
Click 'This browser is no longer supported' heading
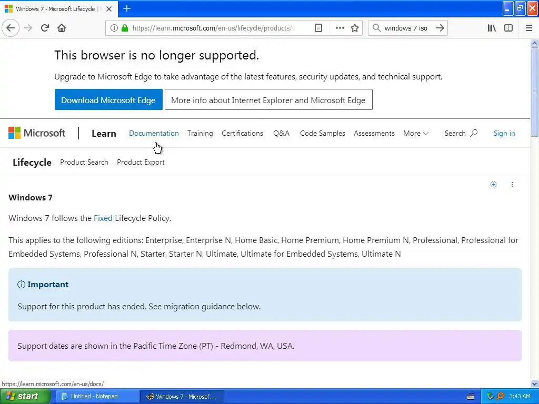[156, 55]
